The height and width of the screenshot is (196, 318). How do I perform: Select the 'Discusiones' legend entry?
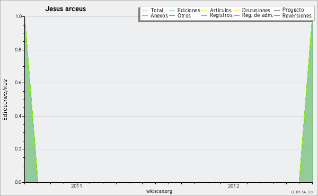(256, 10)
